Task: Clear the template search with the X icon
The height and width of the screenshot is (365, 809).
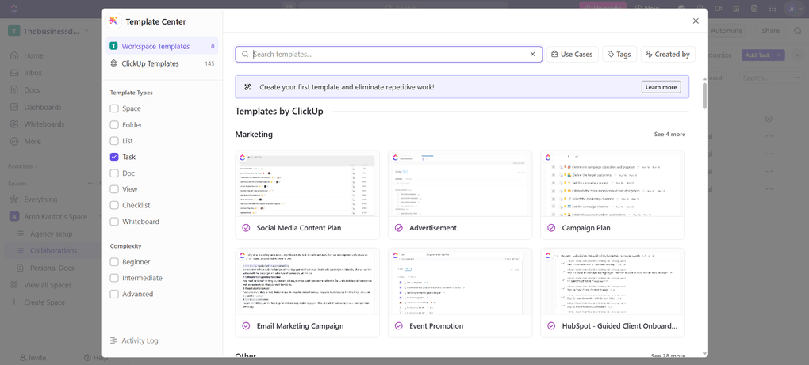Action: (x=533, y=54)
